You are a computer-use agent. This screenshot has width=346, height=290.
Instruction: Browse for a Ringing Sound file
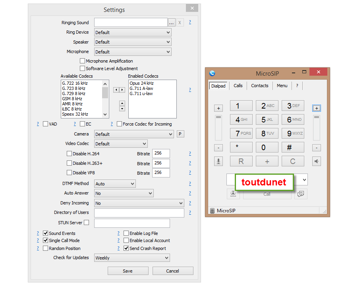[171, 22]
